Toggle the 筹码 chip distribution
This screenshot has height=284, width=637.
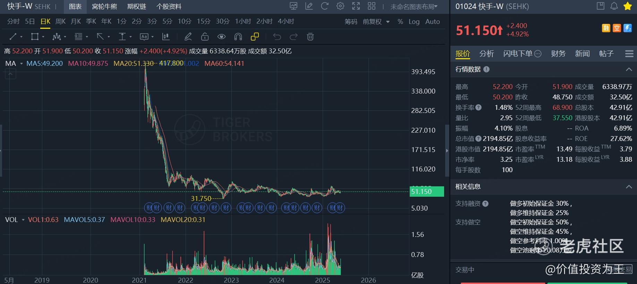point(351,21)
